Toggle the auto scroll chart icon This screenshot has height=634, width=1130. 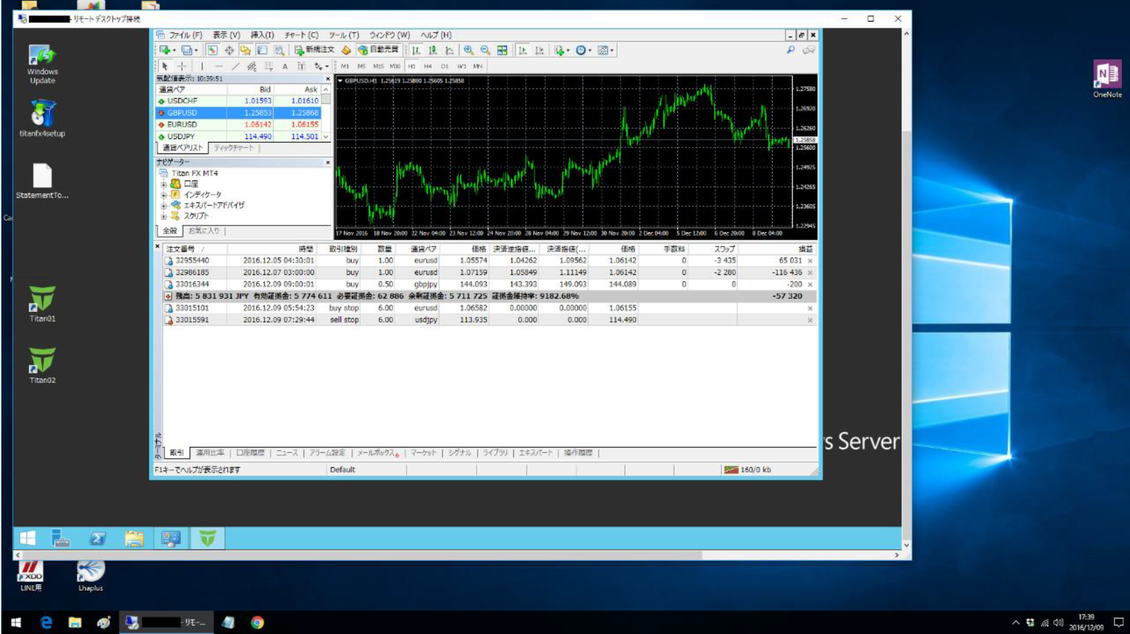522,50
